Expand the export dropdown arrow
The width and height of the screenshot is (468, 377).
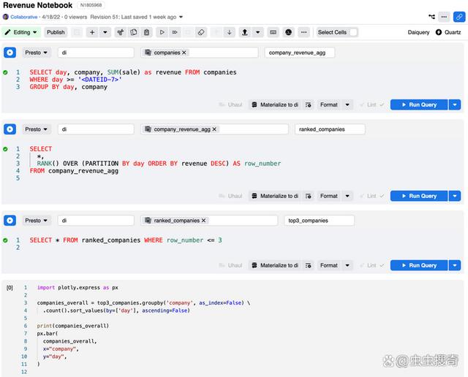point(257,32)
